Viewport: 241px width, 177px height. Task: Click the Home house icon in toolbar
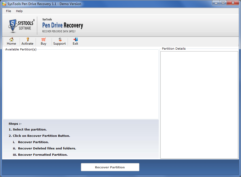tap(11, 39)
